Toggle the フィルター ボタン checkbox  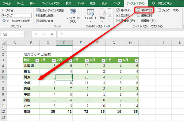(x=159, y=10)
